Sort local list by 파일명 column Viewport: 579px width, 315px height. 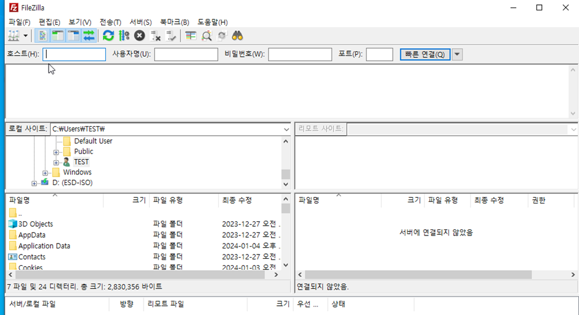pos(55,200)
